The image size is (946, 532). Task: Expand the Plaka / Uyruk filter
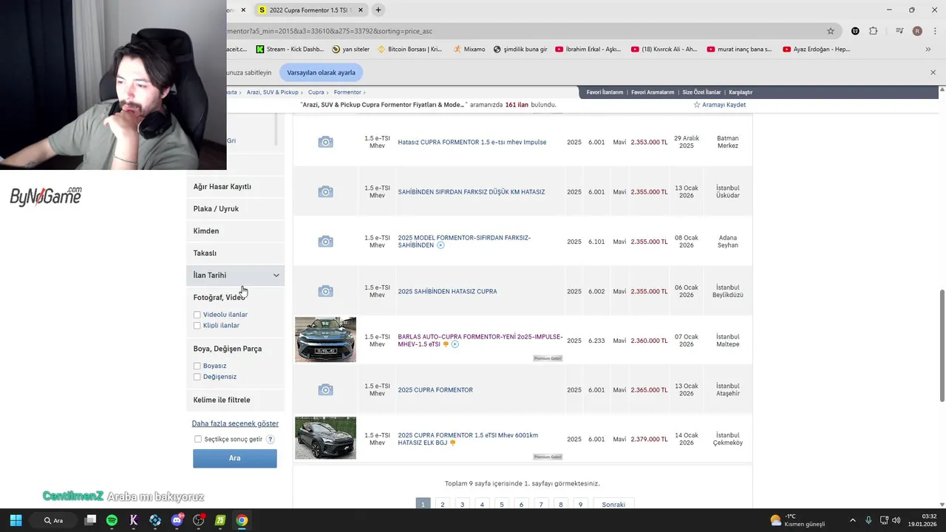pyautogui.click(x=235, y=209)
